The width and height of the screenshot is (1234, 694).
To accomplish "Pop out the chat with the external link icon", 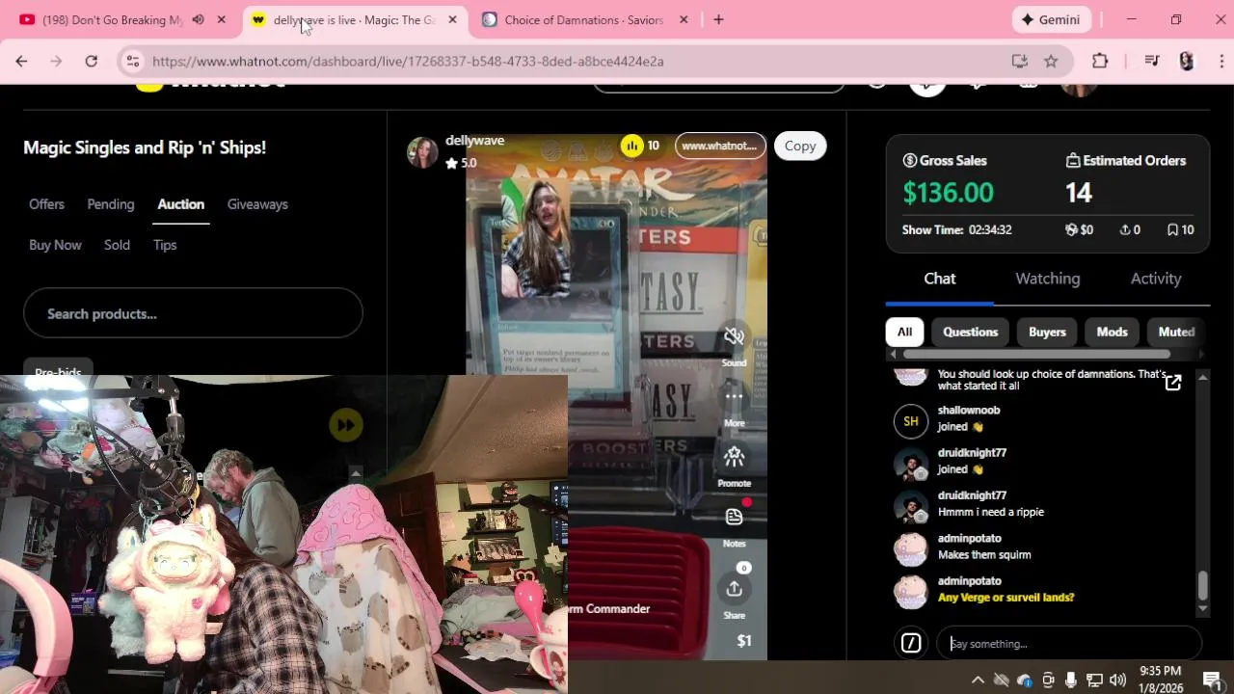I will pyautogui.click(x=1173, y=383).
